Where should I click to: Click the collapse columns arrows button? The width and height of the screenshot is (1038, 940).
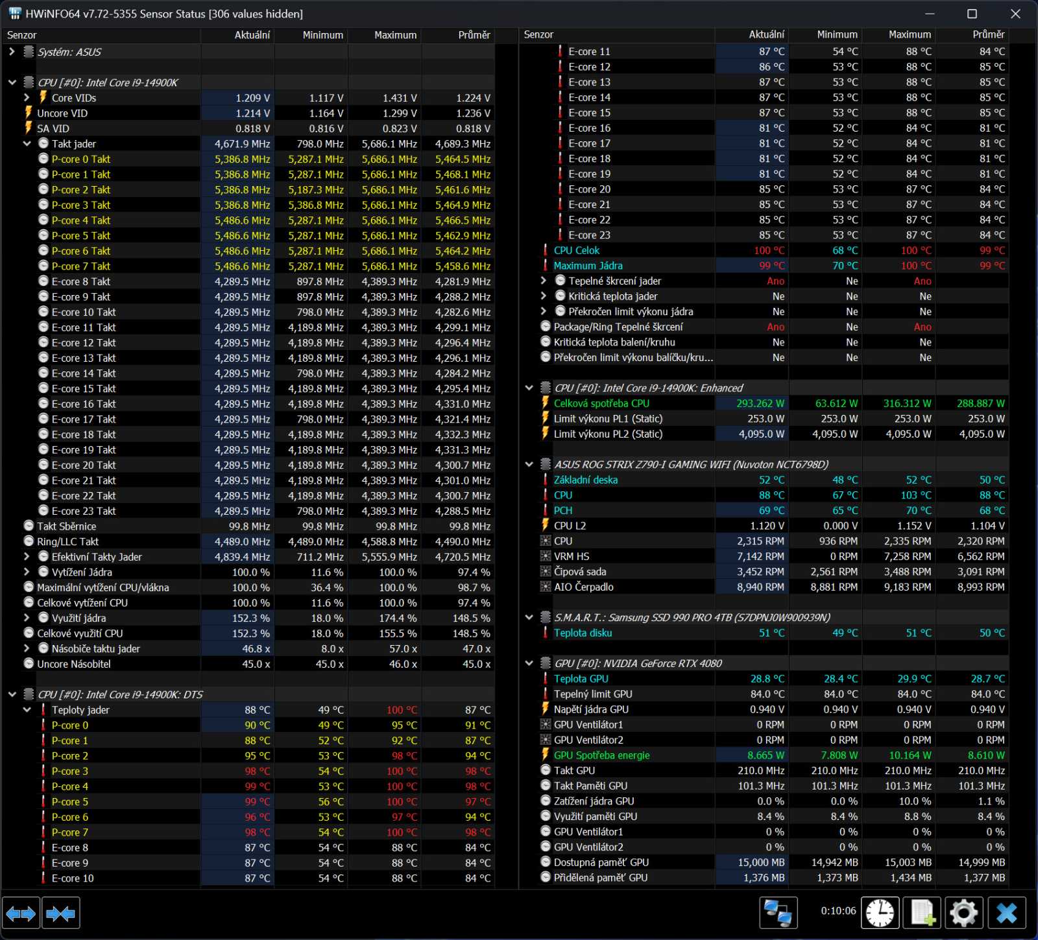61,914
